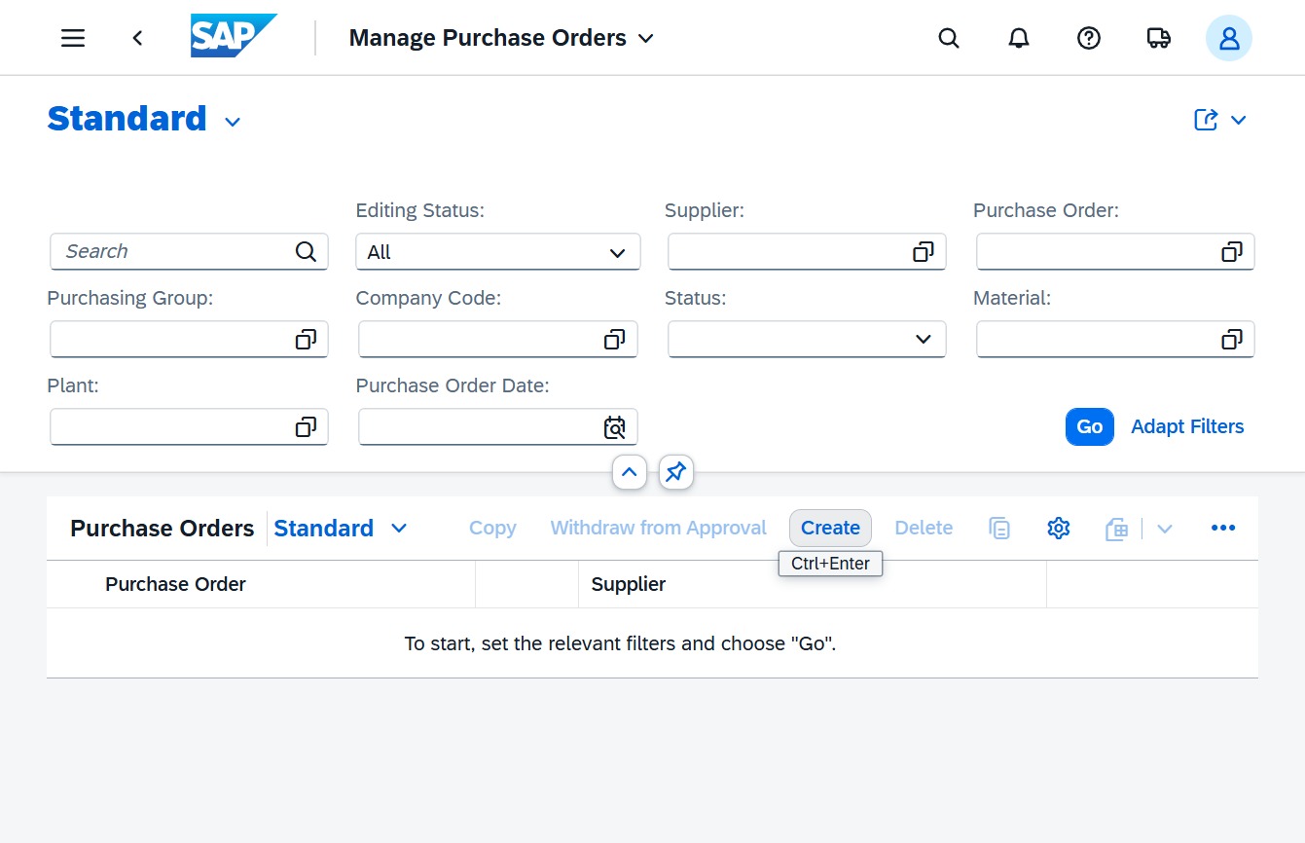Open value help for Company Code
The width and height of the screenshot is (1305, 843).
tap(614, 340)
